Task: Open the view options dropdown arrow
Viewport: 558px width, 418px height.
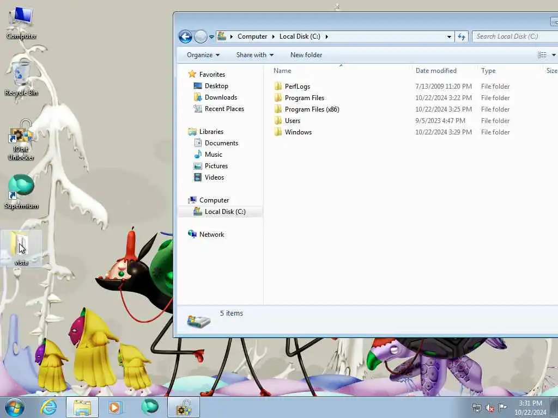Action: tap(554, 55)
